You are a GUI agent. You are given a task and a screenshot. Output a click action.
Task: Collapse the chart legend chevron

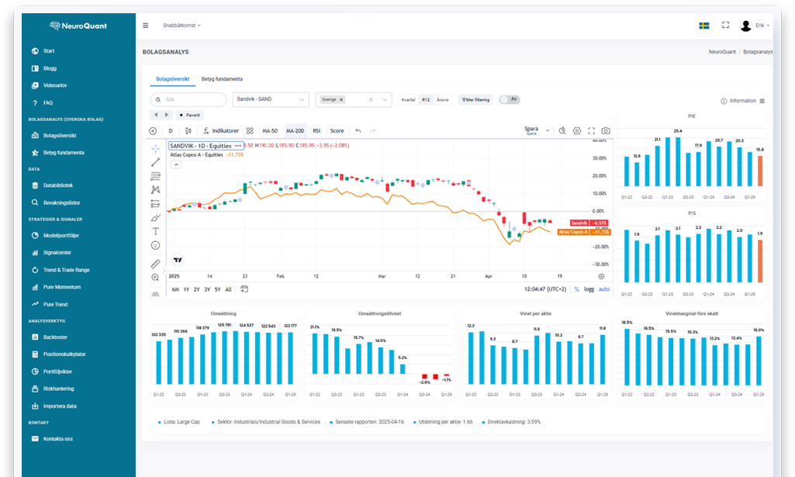176,164
